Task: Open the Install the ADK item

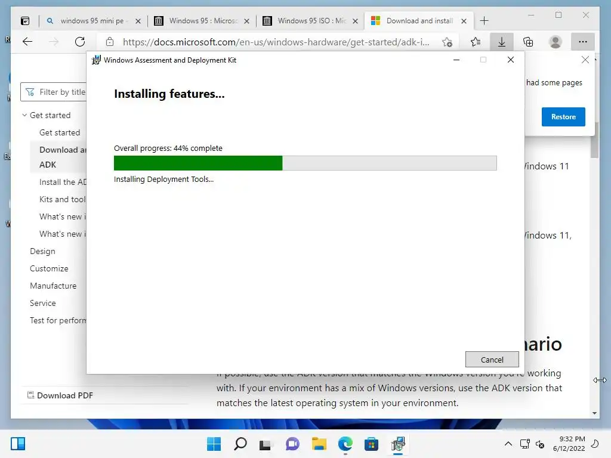Action: point(63,182)
